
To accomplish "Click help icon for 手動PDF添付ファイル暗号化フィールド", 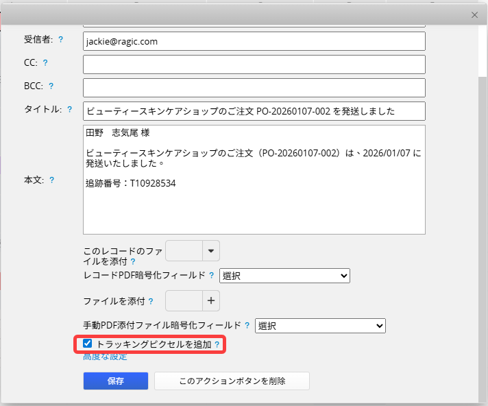I will pos(247,325).
